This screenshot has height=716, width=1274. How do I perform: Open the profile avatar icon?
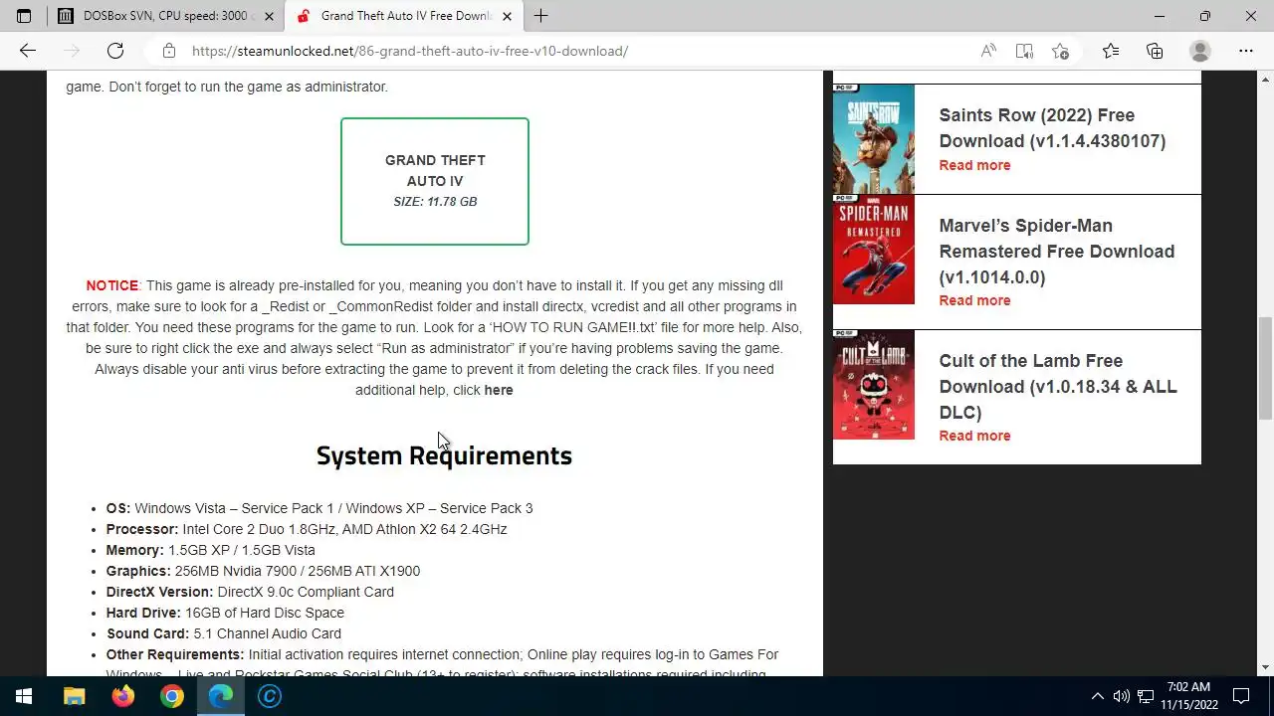pyautogui.click(x=1200, y=51)
